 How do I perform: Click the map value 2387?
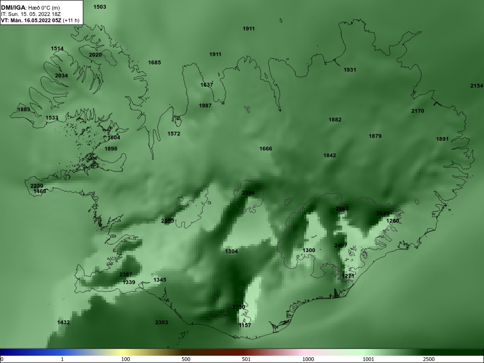point(126,274)
